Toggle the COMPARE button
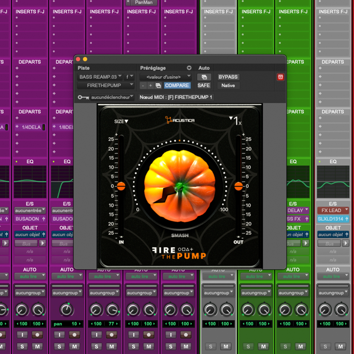The image size is (354, 354). pos(177,86)
